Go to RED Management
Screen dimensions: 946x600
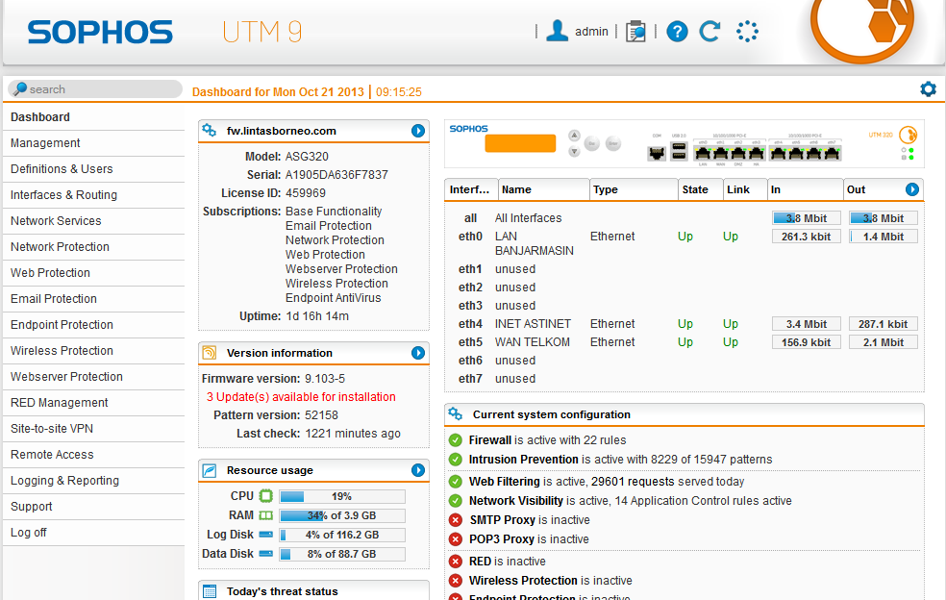pos(93,403)
